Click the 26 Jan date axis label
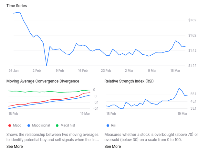Image resolution: width=208 pixels, height=154 pixels. pos(14,70)
